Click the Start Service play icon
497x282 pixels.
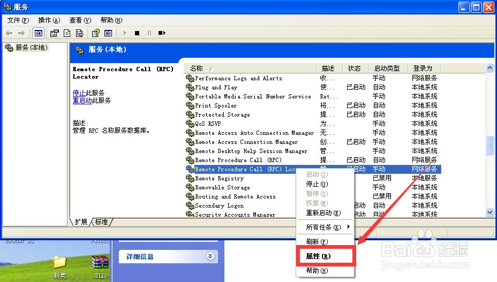[125, 33]
